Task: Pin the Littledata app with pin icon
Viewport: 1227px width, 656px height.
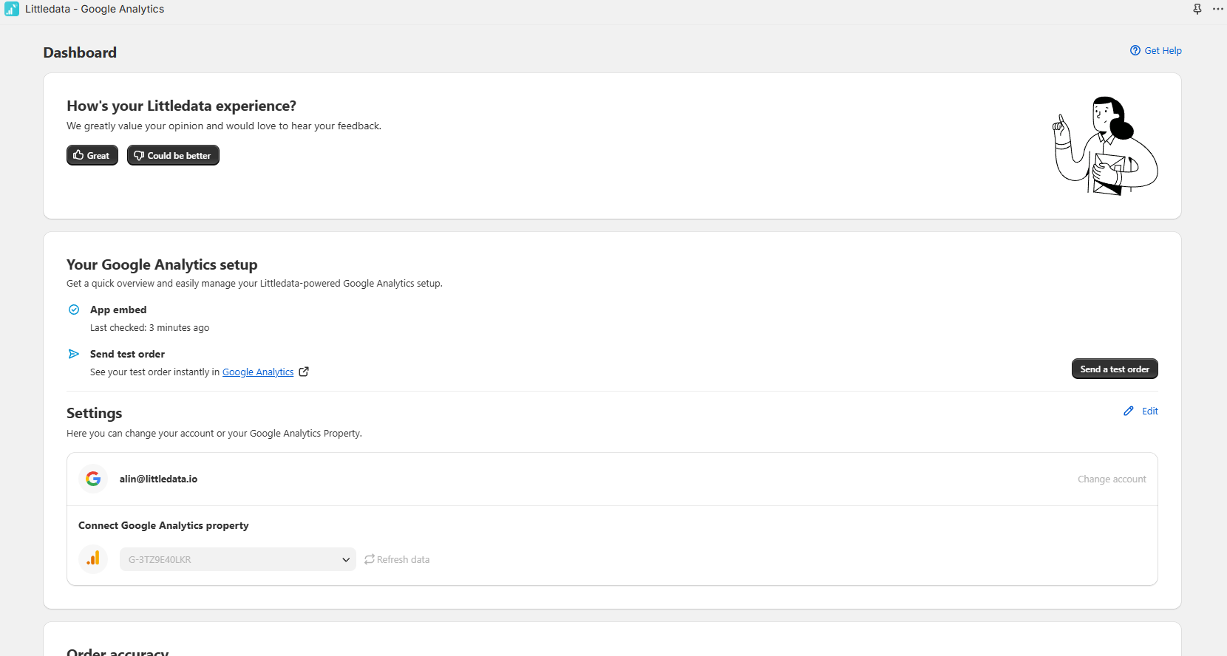Action: (1197, 9)
